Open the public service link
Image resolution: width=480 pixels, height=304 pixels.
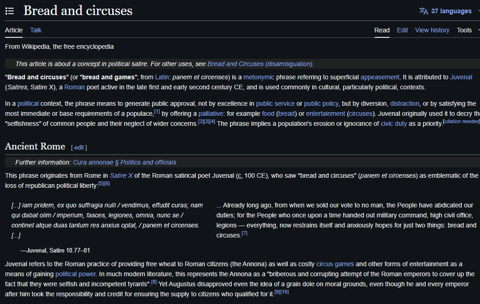pos(275,103)
